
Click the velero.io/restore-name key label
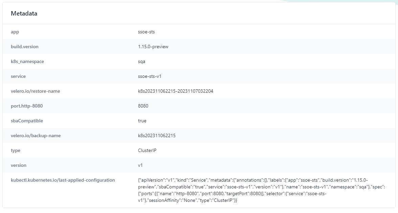point(36,91)
